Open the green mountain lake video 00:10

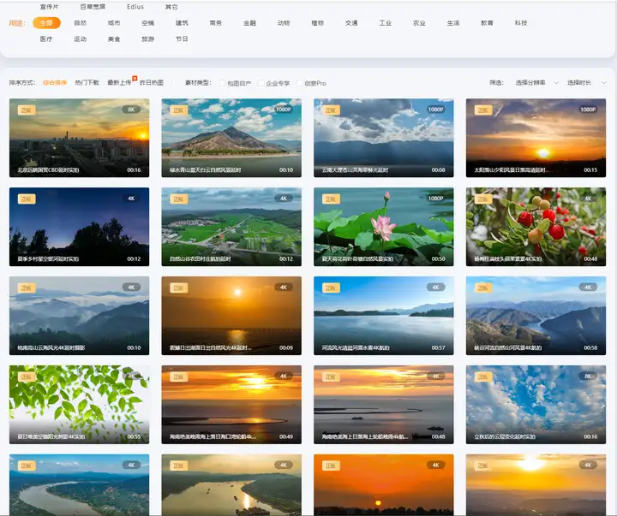[231, 138]
